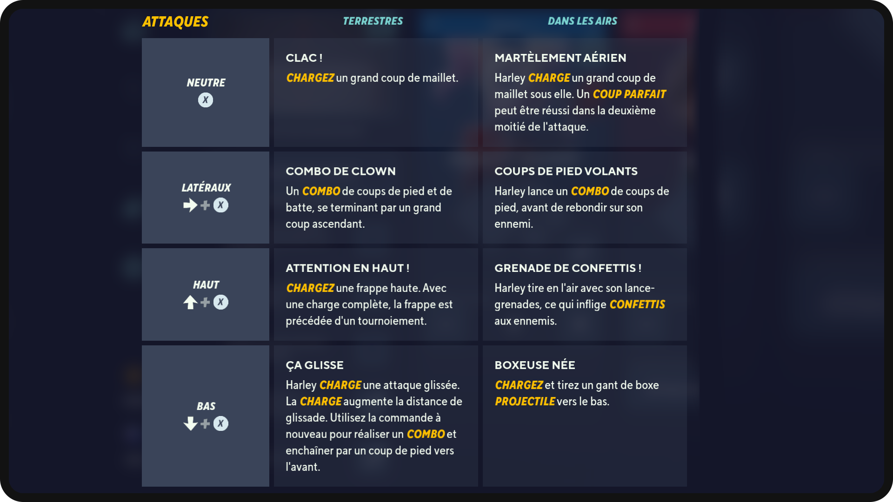Screen dimensions: 893x502
Task: Select the ÇA GLISSE move card
Action: tap(376, 416)
